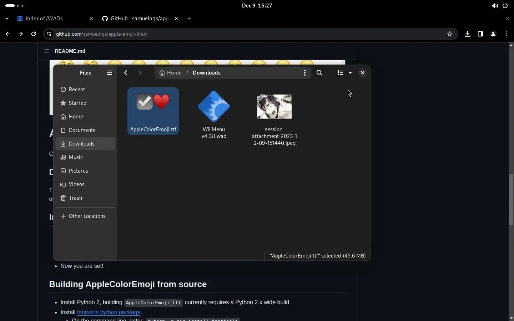The width and height of the screenshot is (514, 321).
Task: Close the browser window
Action: click(x=508, y=19)
